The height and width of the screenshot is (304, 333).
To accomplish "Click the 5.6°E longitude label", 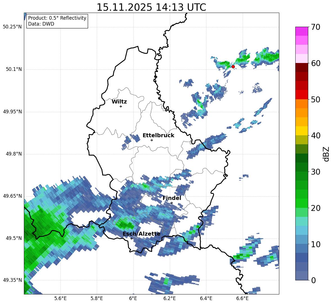I will click(60, 298).
